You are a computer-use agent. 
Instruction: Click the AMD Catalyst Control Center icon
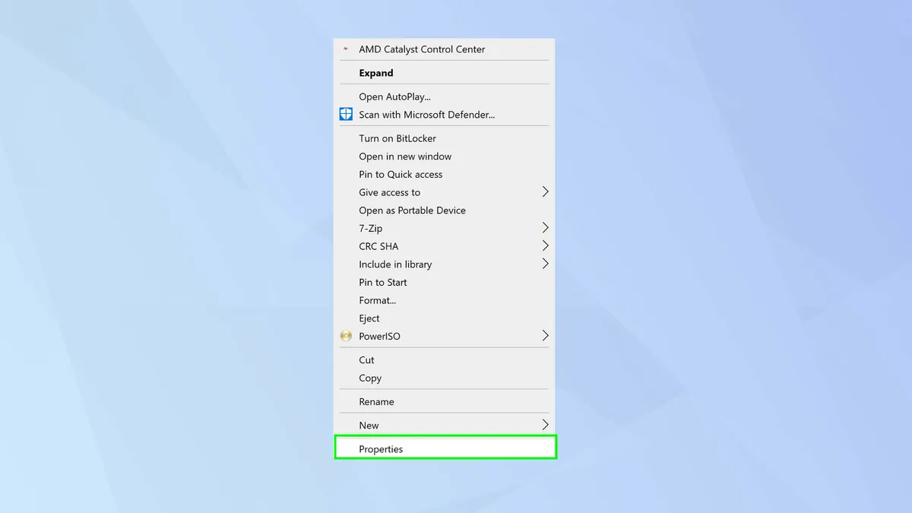click(346, 49)
